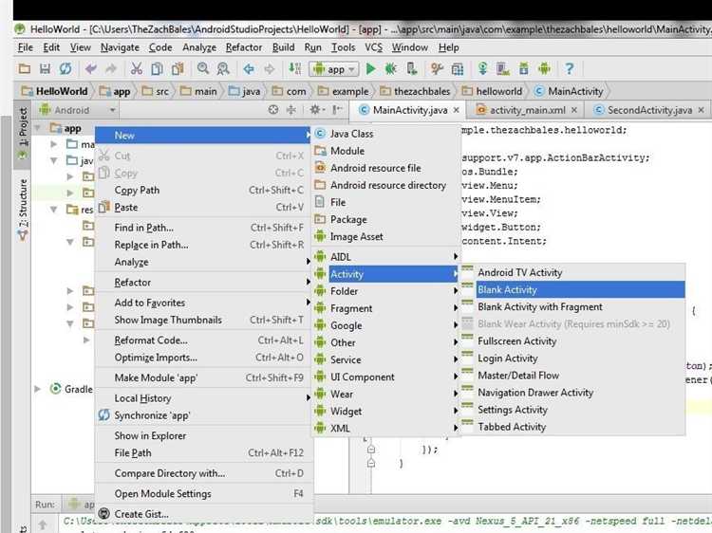Open the Android project view dropdown
712x533 pixels.
click(77, 110)
